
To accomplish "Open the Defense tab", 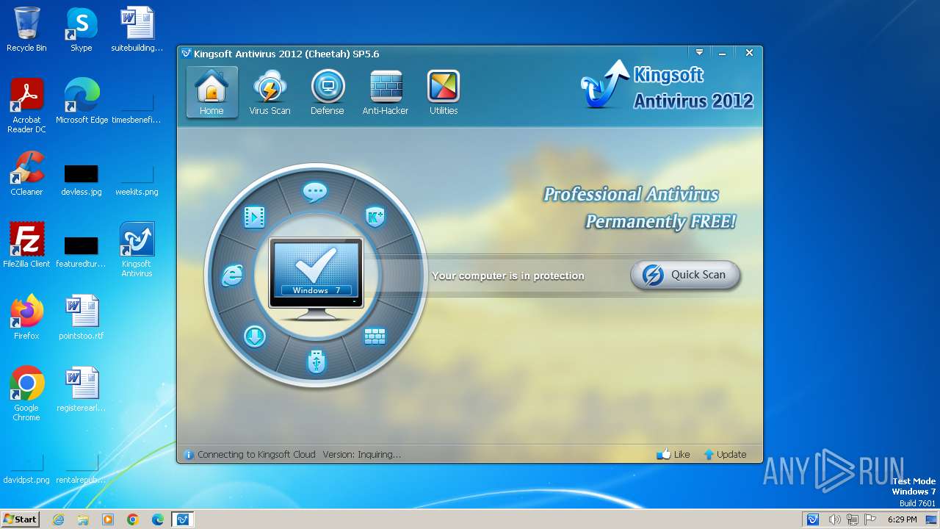I will 328,93.
